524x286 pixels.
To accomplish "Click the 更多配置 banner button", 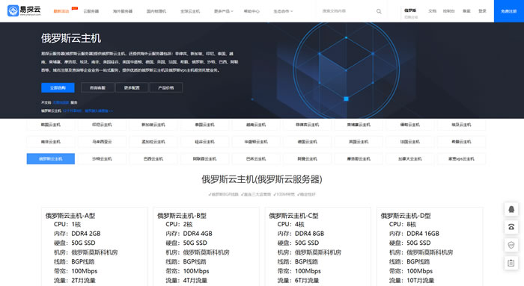I will [x=132, y=87].
